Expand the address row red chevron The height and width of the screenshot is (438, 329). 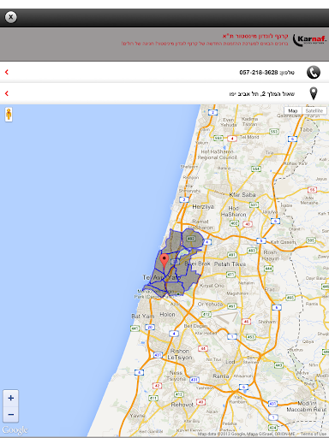[x=7, y=93]
